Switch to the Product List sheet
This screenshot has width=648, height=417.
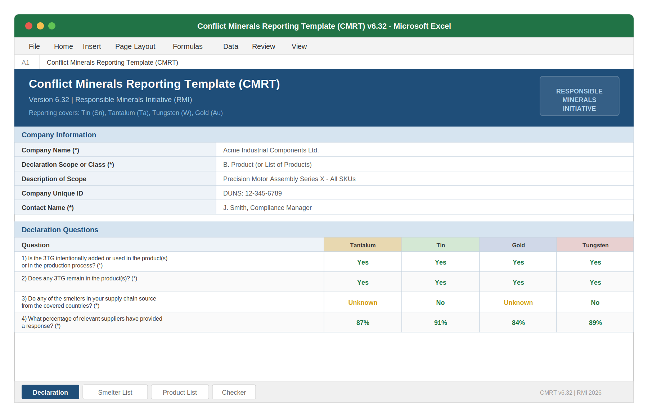(x=180, y=392)
